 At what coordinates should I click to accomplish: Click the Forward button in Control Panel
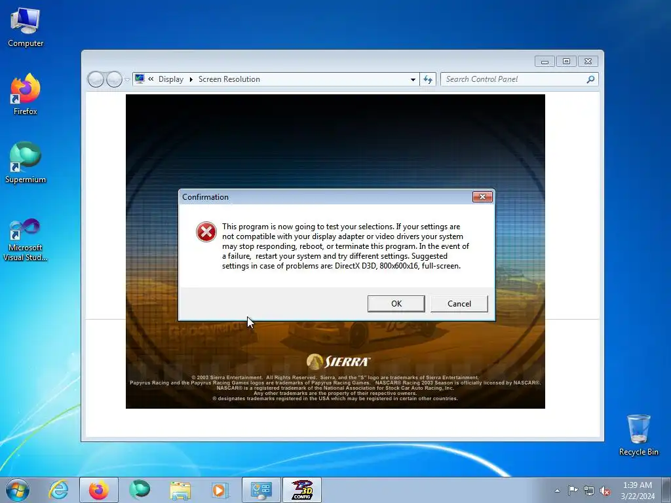(114, 79)
